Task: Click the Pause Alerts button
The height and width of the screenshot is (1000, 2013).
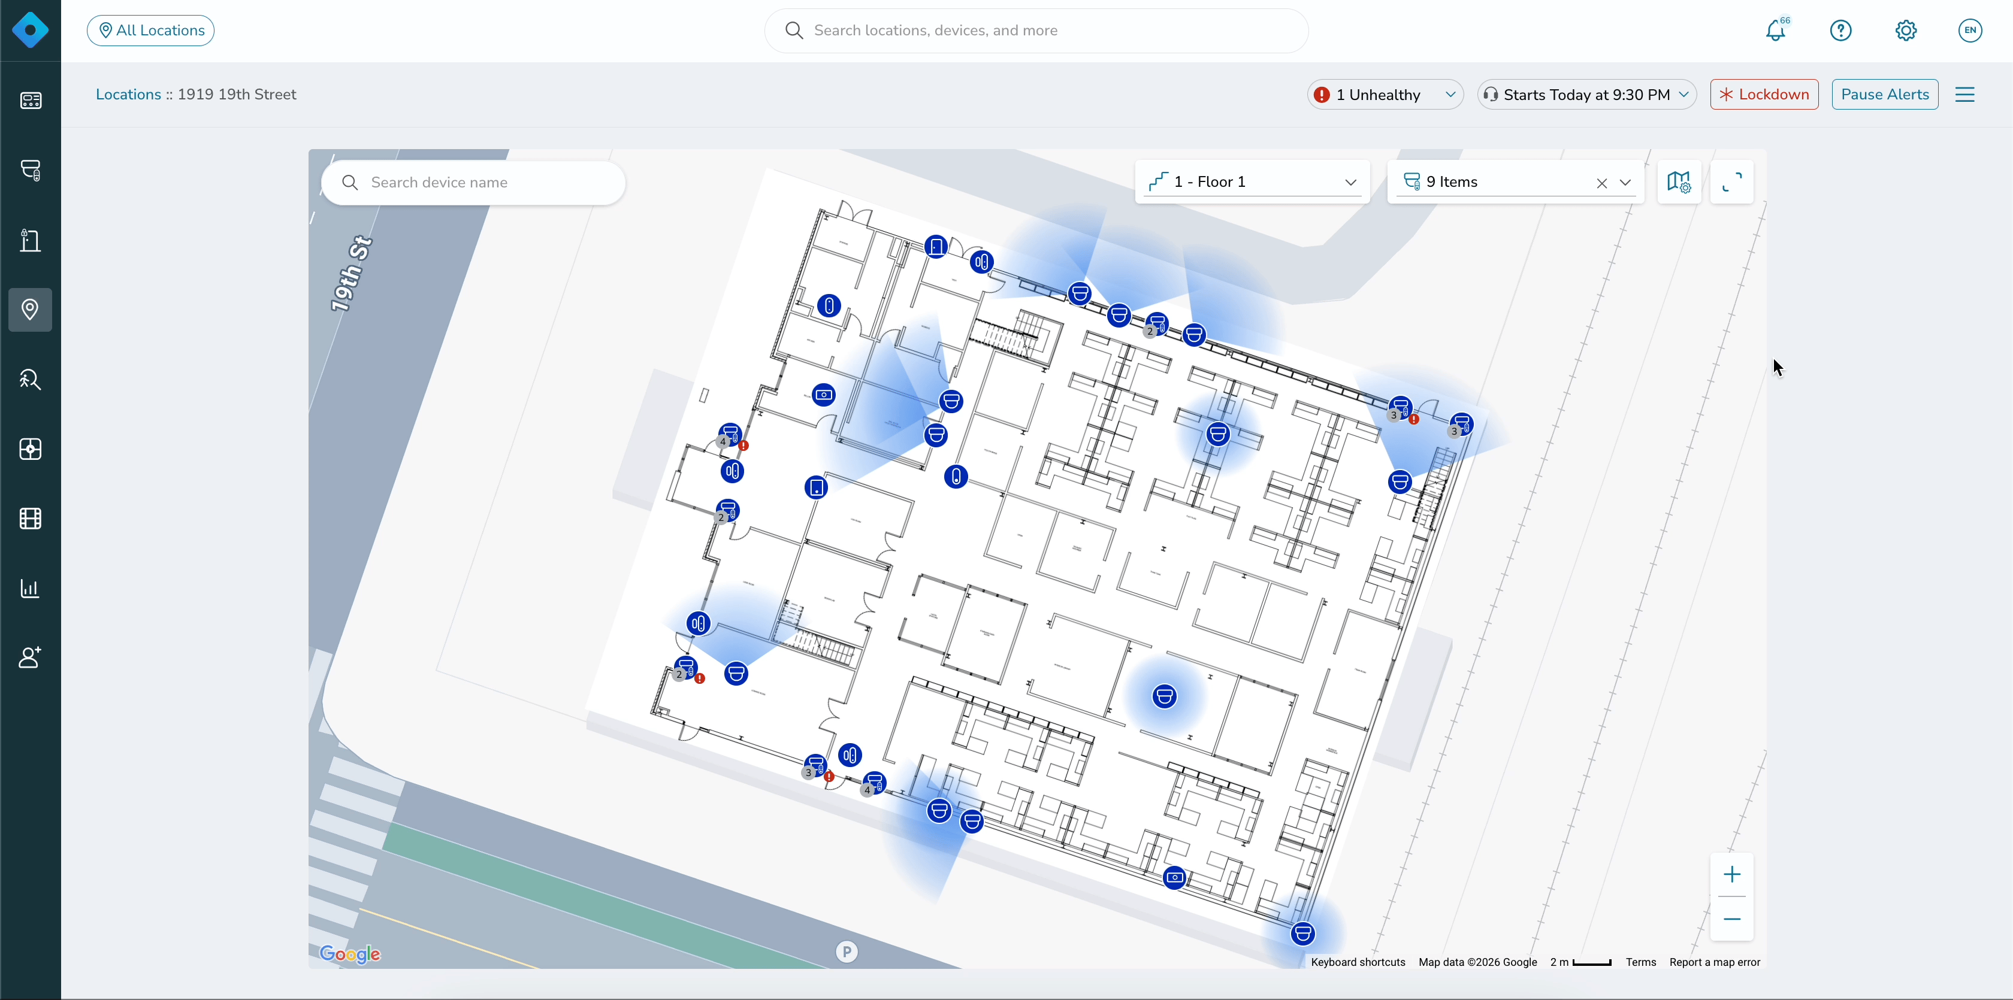Action: click(1884, 95)
